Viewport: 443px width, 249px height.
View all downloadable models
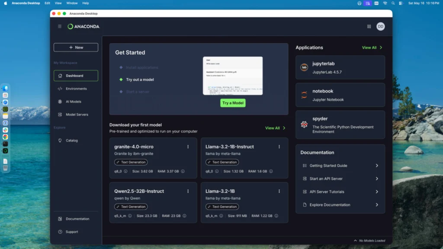(275, 128)
